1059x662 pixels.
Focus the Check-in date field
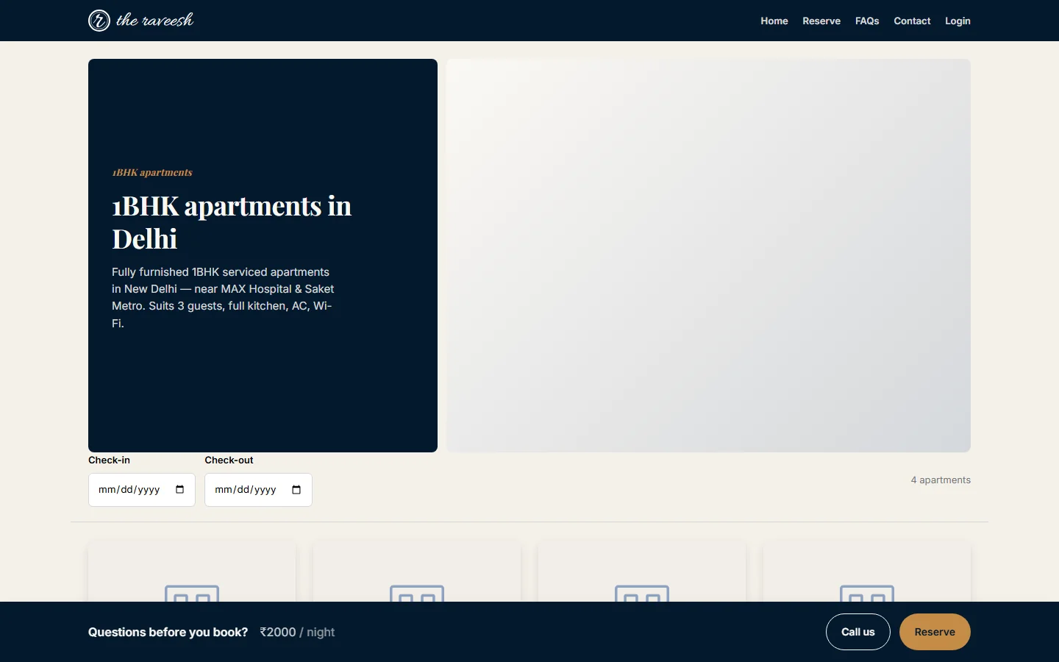click(x=142, y=490)
